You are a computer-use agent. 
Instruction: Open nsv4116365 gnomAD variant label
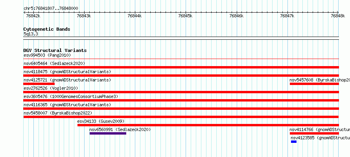(x=67, y=105)
